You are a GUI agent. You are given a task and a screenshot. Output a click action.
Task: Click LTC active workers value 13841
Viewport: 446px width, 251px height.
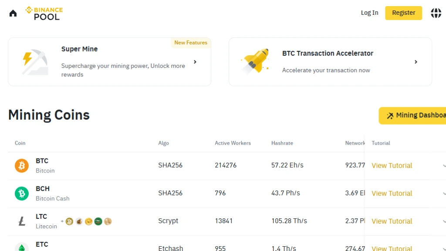point(223,221)
